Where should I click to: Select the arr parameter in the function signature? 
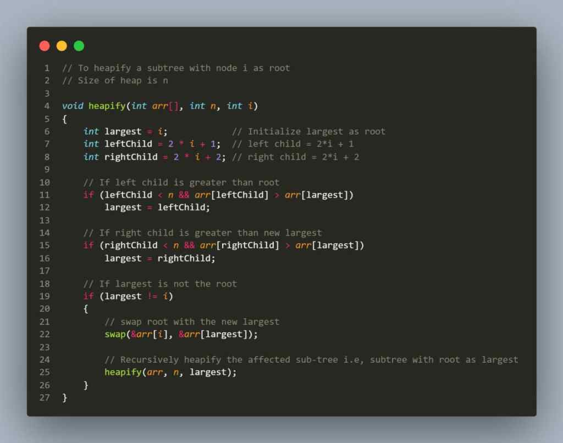tap(160, 106)
